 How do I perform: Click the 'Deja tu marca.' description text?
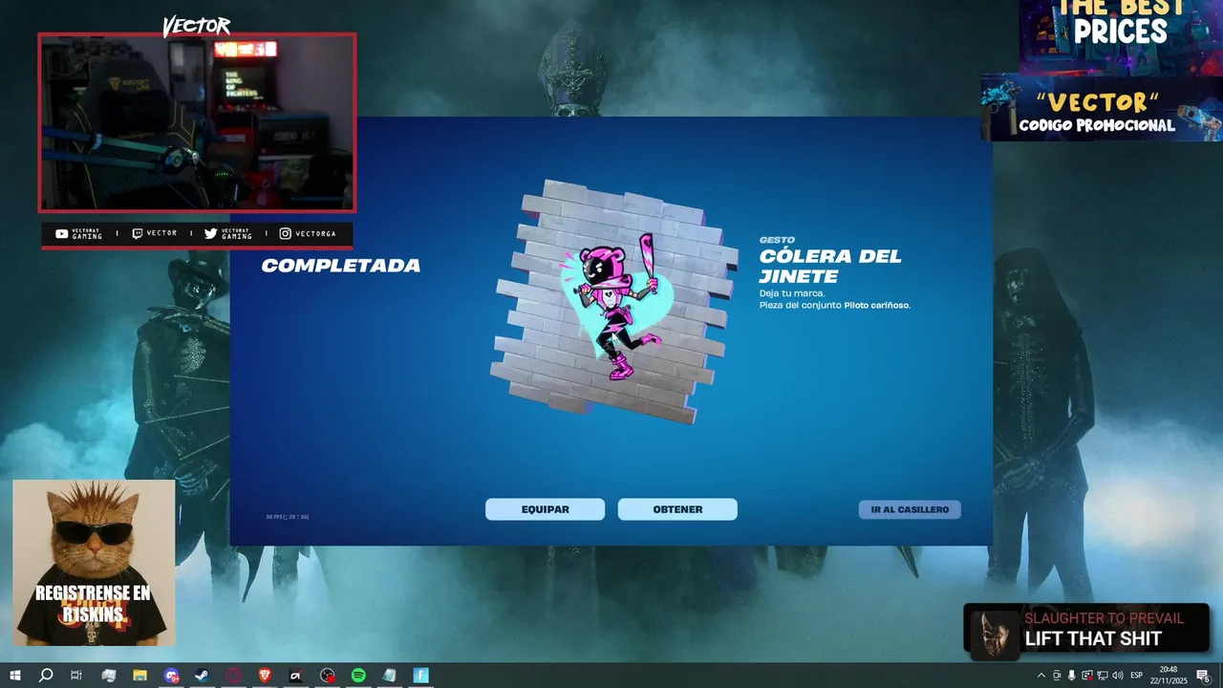tap(792, 293)
